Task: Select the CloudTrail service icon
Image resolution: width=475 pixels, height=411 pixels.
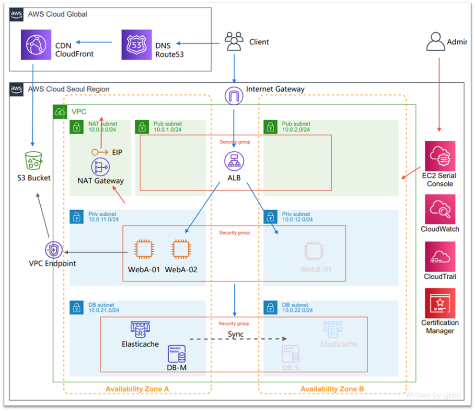Action: click(440, 256)
